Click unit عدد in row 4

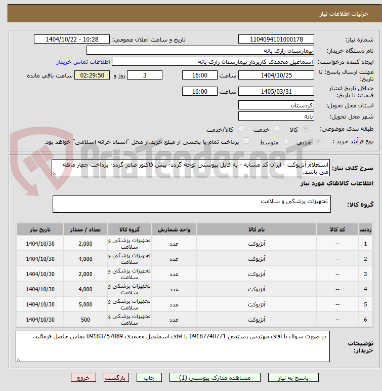tap(174, 289)
